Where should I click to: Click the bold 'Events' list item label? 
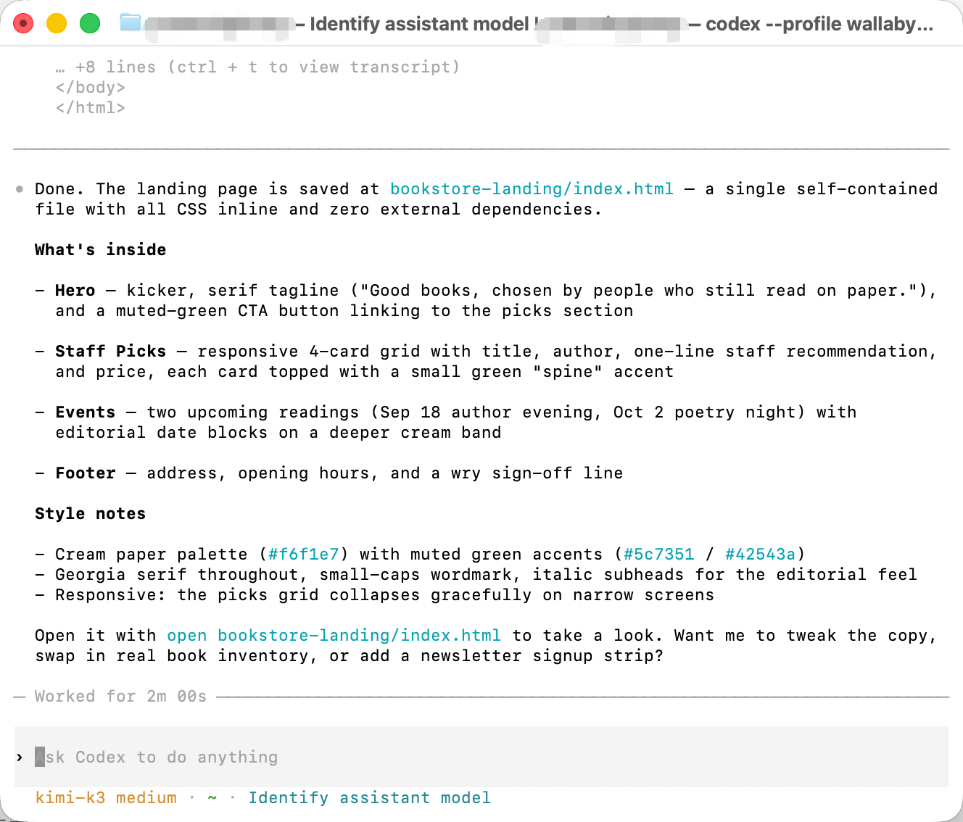[x=86, y=412]
